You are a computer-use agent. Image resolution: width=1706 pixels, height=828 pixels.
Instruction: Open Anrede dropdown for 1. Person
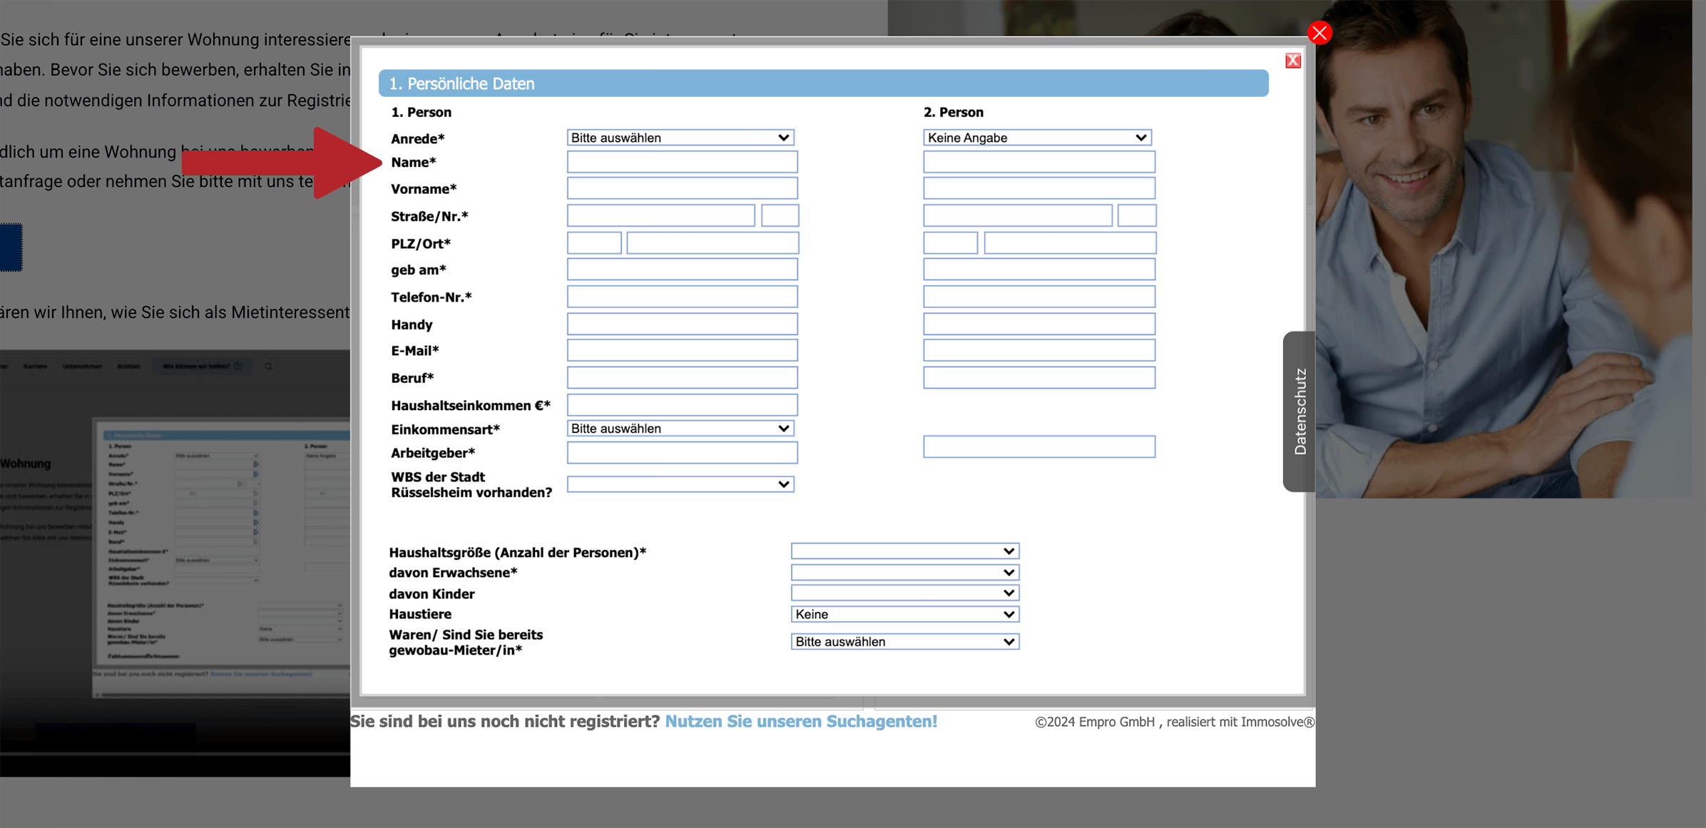click(680, 138)
